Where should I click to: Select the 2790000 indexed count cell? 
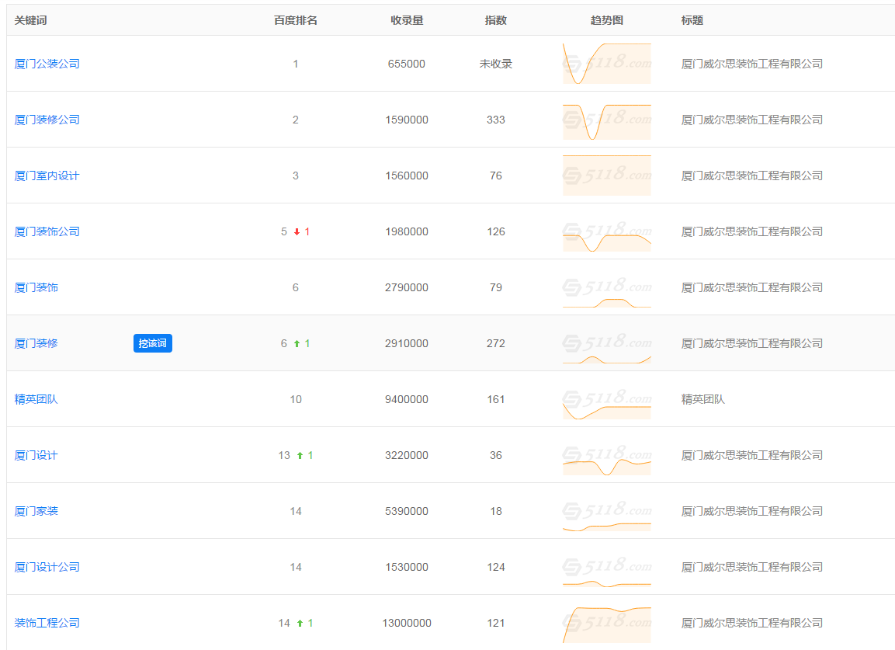click(407, 288)
